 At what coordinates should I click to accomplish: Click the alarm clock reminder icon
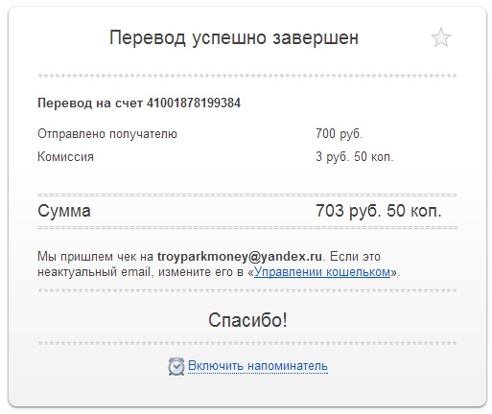point(176,366)
